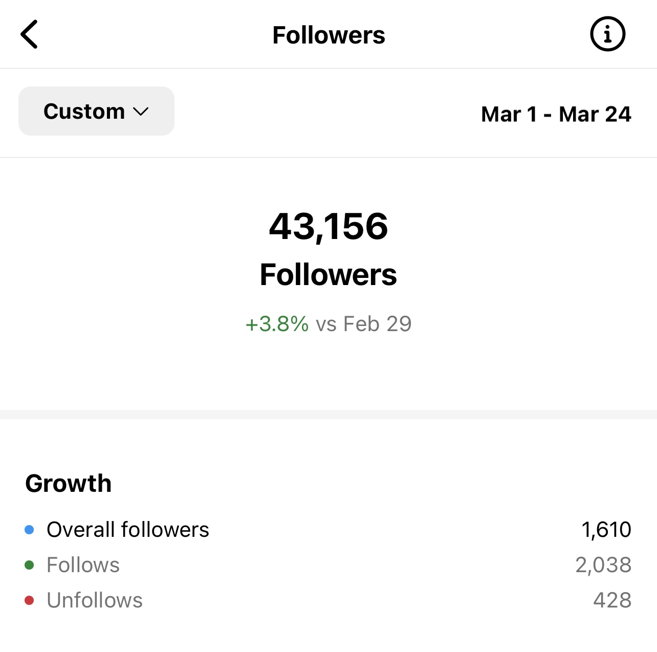
Task: Click the red Unfollows dot
Action: click(29, 600)
